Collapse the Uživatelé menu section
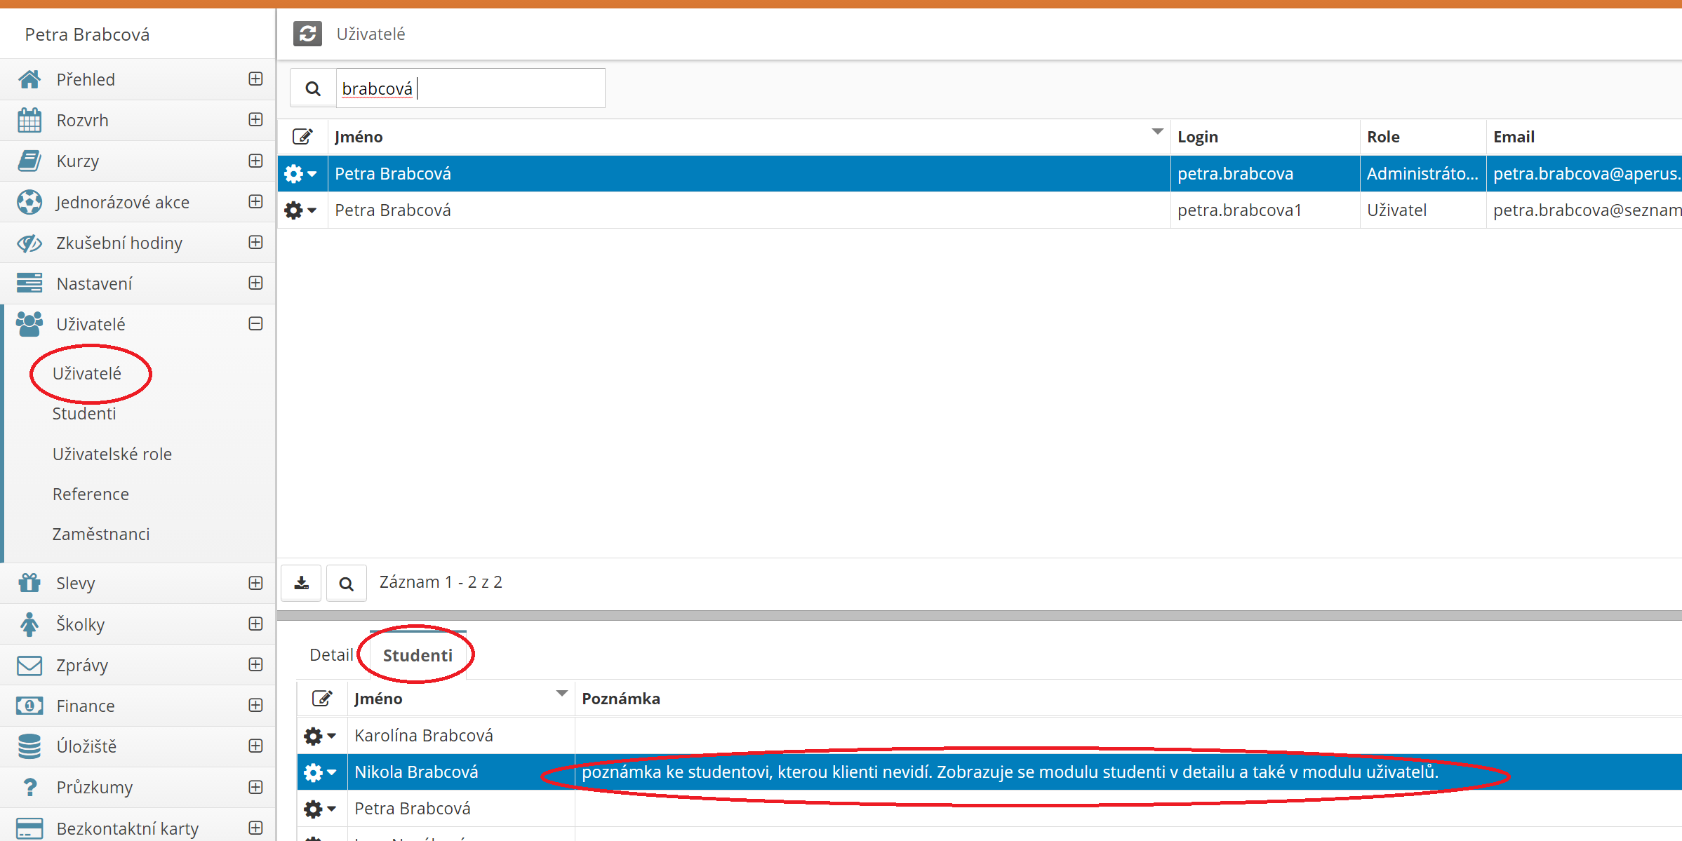The height and width of the screenshot is (841, 1682). [255, 324]
